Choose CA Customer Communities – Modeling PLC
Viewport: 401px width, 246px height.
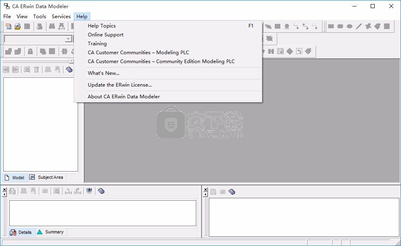click(168, 53)
